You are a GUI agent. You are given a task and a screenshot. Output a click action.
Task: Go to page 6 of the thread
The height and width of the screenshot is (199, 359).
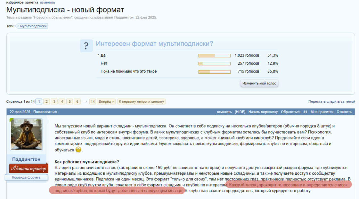click(x=78, y=101)
